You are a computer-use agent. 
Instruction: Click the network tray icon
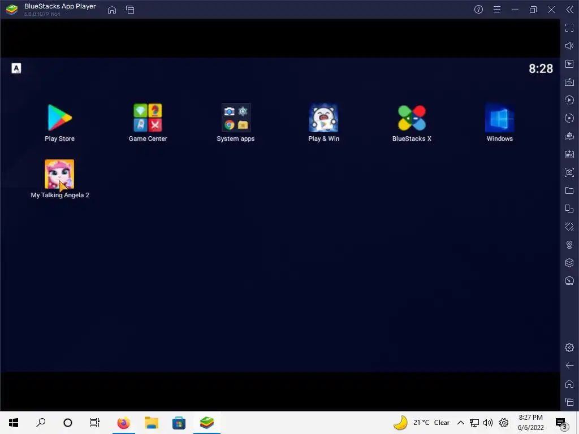(474, 423)
